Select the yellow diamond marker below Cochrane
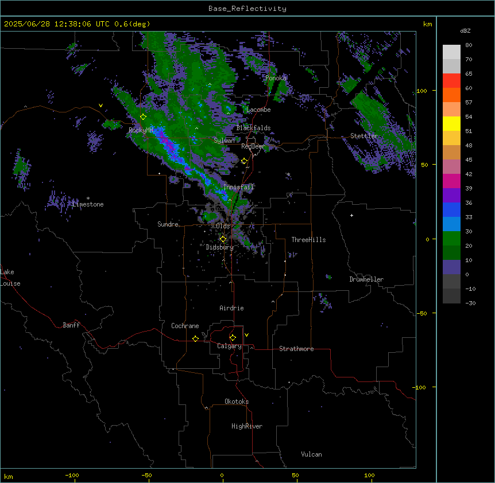Viewport: 495px width, 483px height. [195, 338]
